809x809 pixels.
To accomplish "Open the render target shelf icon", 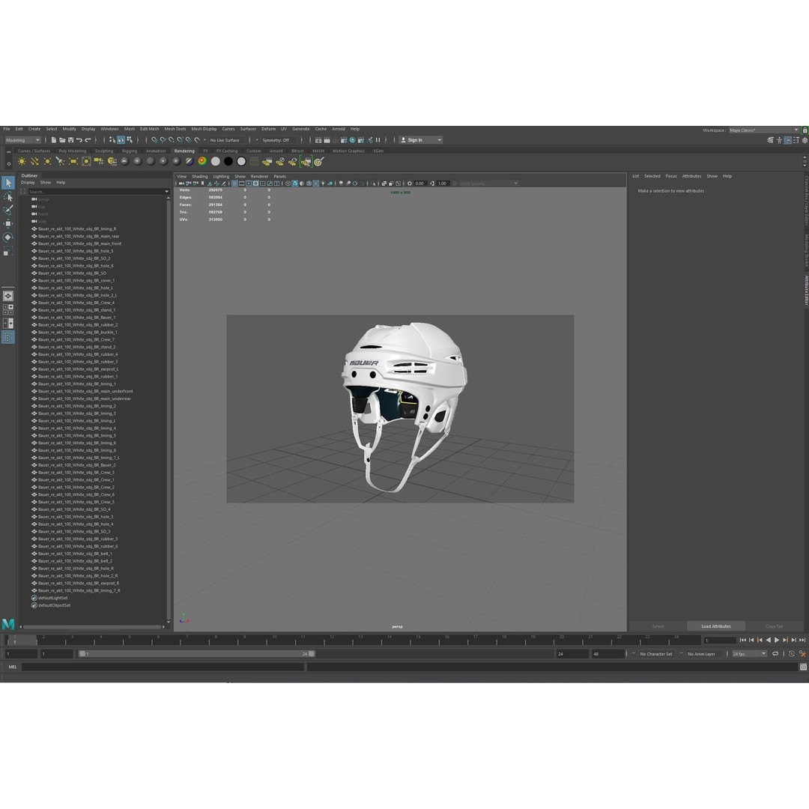I will pyautogui.click(x=318, y=162).
